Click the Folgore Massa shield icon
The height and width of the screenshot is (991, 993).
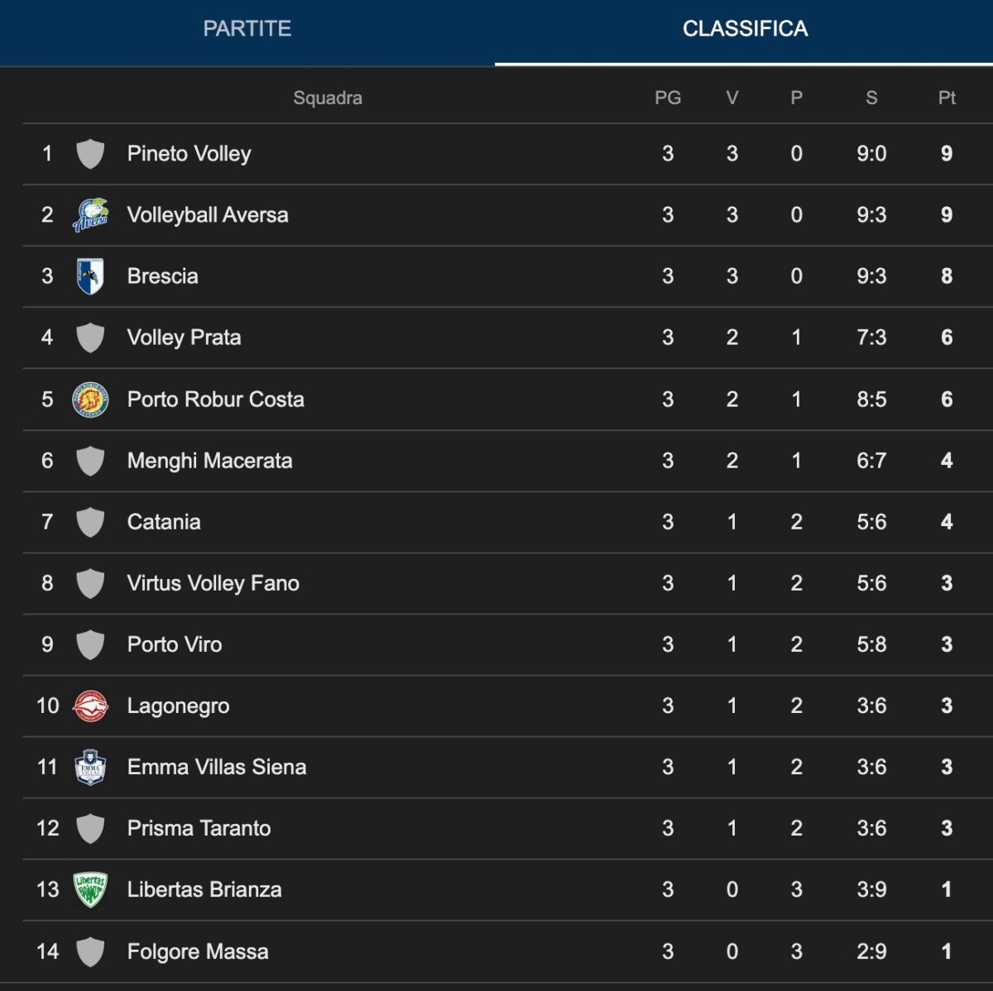pyautogui.click(x=91, y=951)
